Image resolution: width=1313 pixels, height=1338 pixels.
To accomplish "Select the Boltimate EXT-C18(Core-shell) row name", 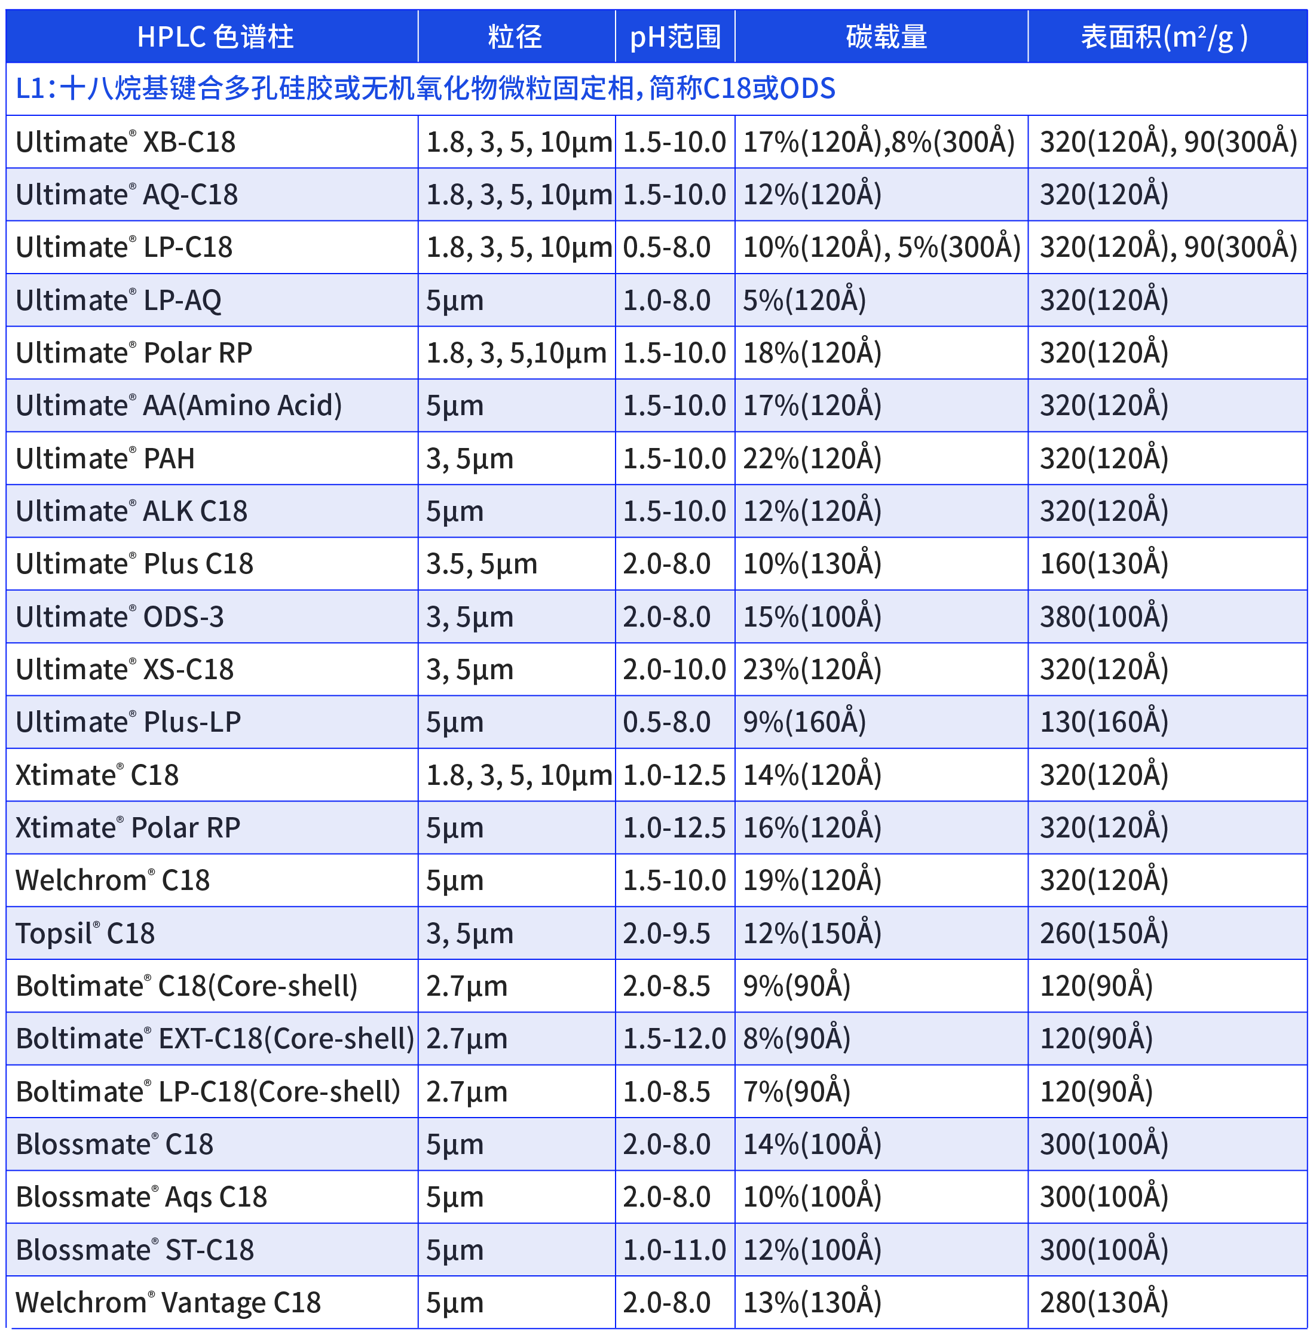I will tap(215, 1038).
